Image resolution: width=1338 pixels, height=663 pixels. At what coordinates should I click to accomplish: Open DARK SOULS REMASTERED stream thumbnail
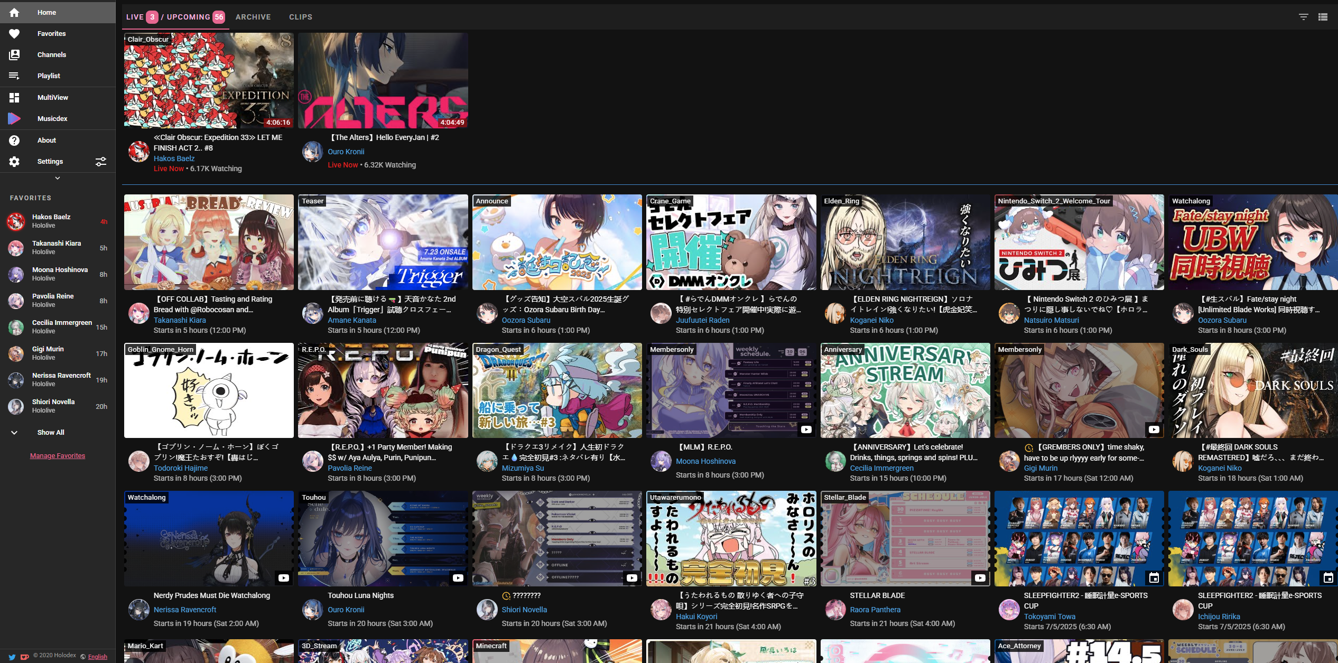[1253, 390]
